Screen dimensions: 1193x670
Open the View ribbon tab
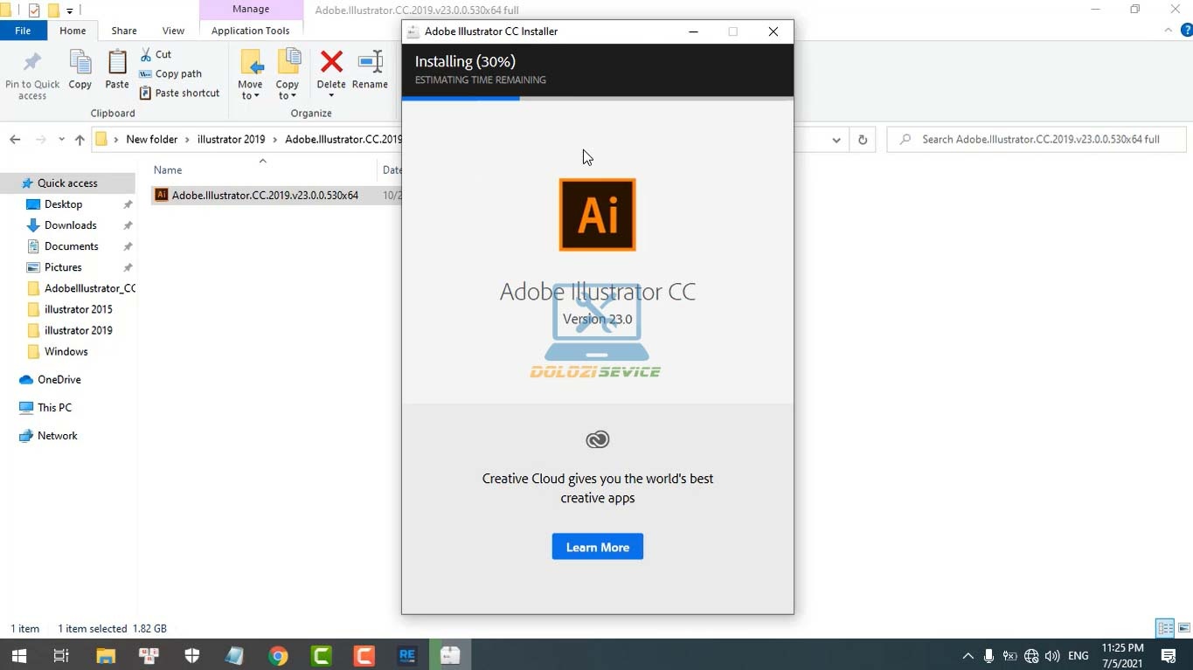[173, 31]
